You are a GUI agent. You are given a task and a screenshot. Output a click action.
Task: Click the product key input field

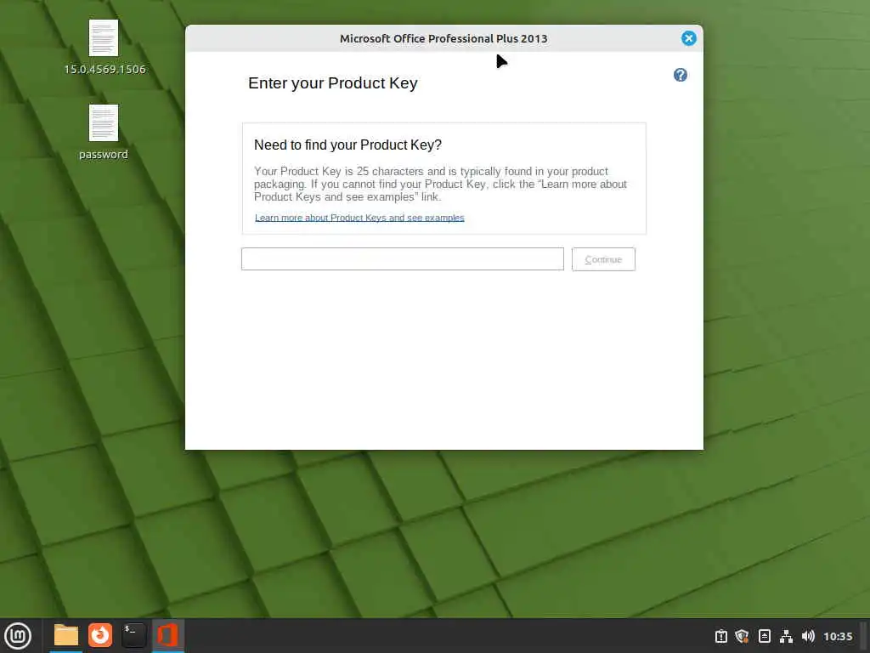402,258
